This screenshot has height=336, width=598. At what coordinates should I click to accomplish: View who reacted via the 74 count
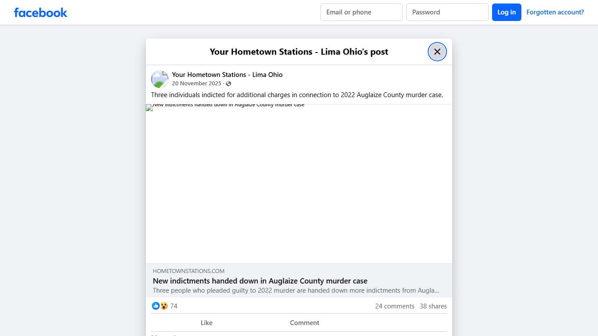[x=174, y=306]
